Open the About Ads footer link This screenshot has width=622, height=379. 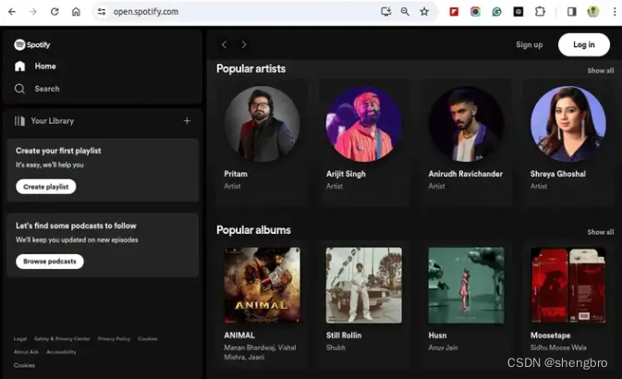[x=26, y=351]
